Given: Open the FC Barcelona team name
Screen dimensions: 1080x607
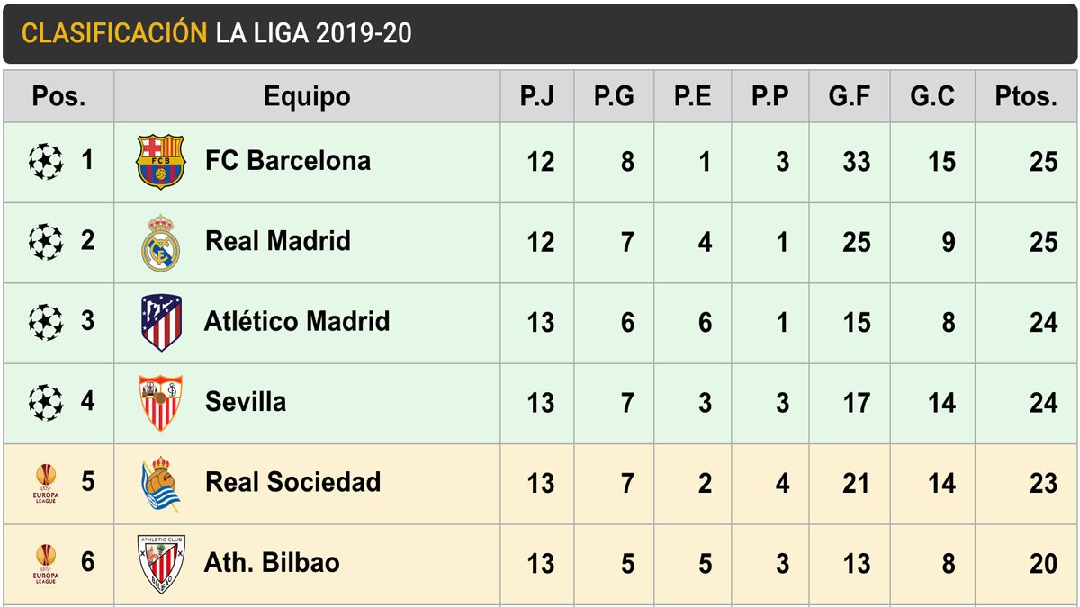Looking at the screenshot, I should click(287, 161).
